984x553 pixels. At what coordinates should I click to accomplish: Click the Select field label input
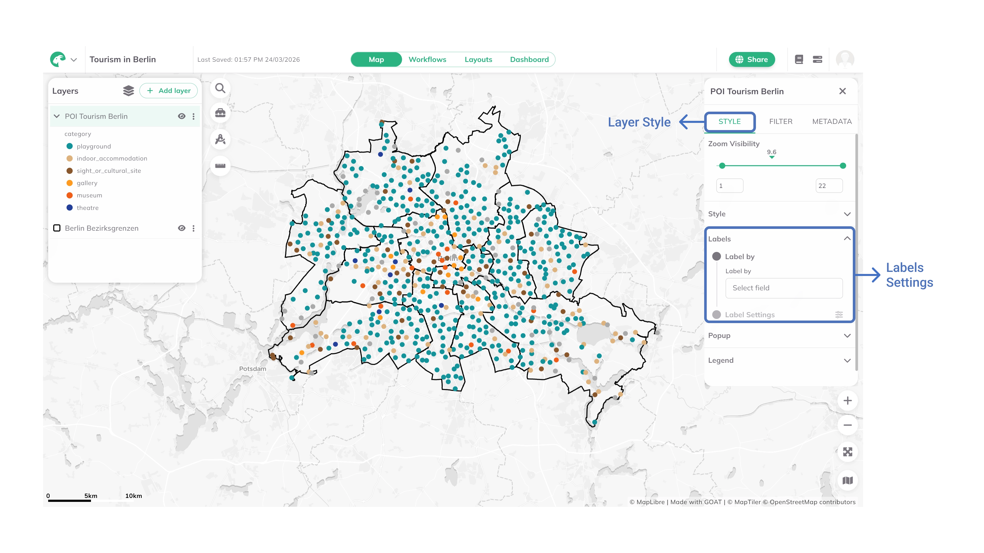(x=784, y=288)
